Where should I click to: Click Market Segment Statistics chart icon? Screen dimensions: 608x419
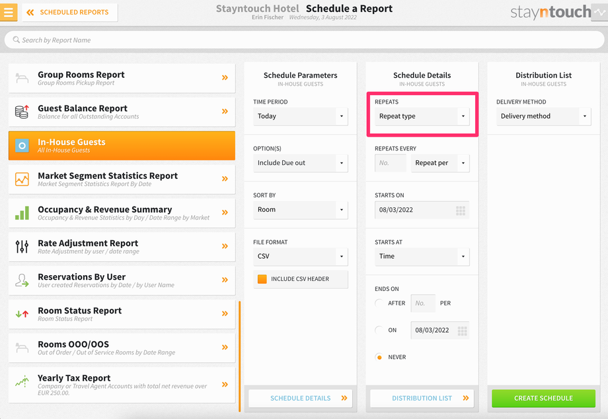pyautogui.click(x=22, y=179)
